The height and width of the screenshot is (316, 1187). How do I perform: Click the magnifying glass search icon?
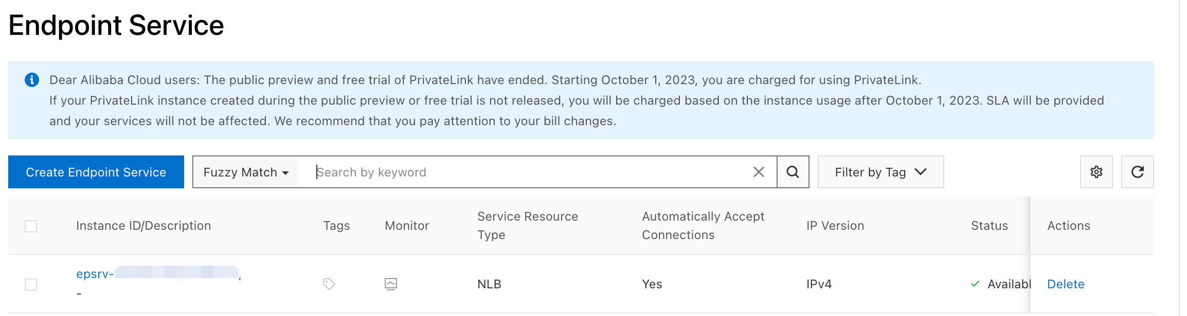click(793, 172)
